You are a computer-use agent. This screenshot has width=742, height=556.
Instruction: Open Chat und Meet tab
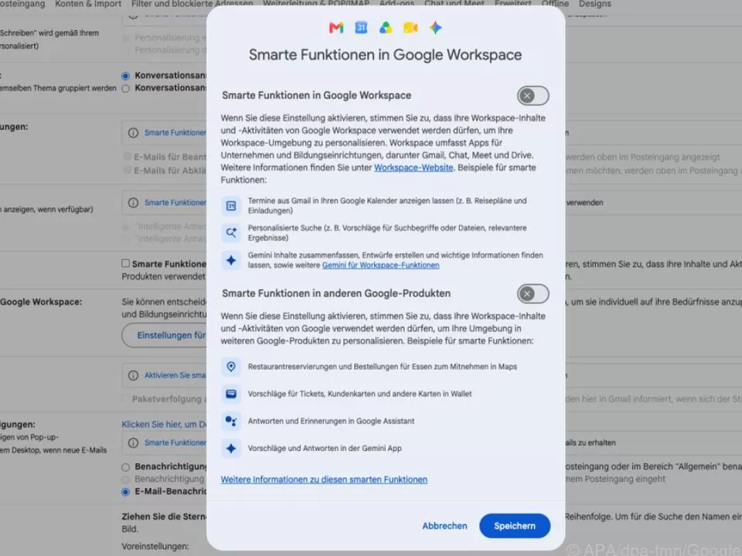point(454,4)
